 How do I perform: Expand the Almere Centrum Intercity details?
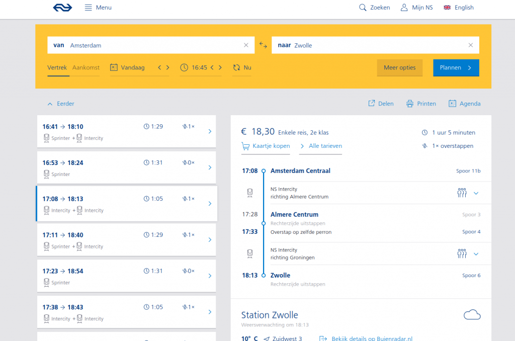pos(476,193)
